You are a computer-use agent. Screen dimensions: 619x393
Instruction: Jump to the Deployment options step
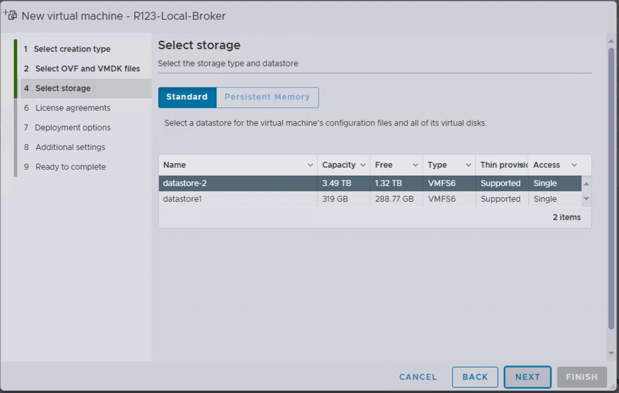[x=73, y=128]
